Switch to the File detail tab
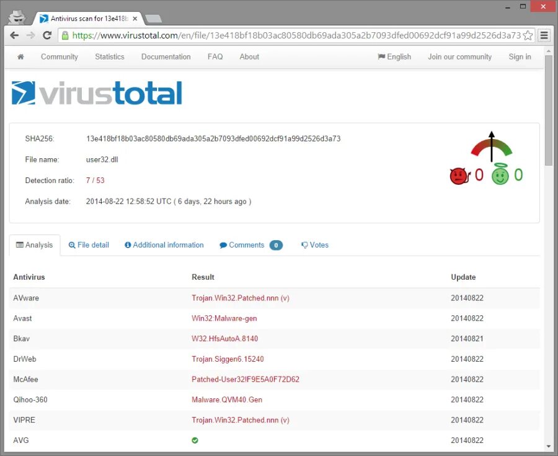This screenshot has height=456, width=558. pyautogui.click(x=89, y=245)
